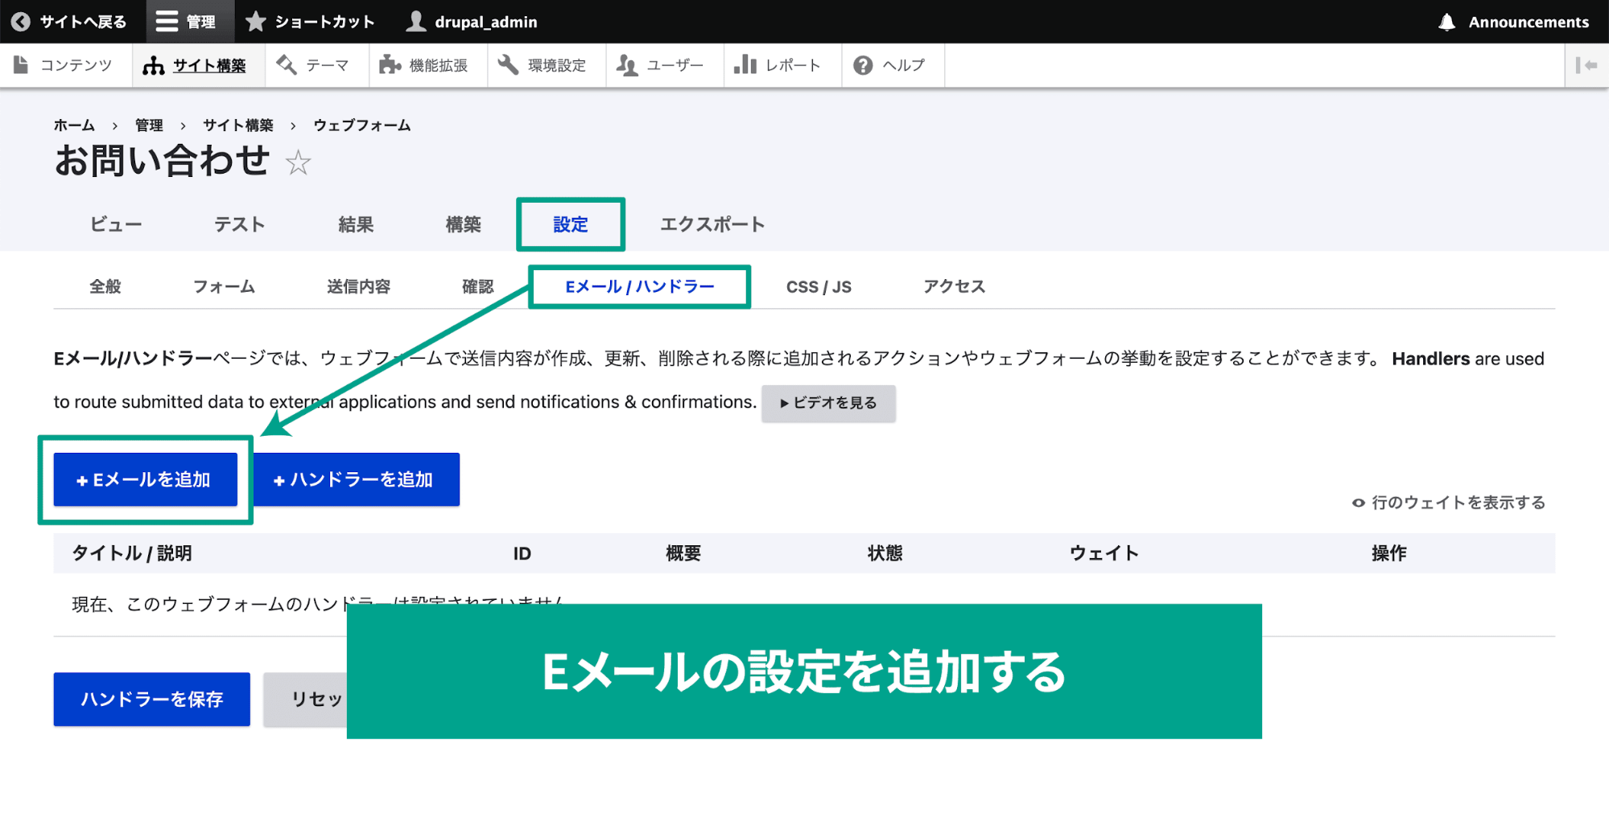Click お問い合わせ page title

[x=162, y=161]
